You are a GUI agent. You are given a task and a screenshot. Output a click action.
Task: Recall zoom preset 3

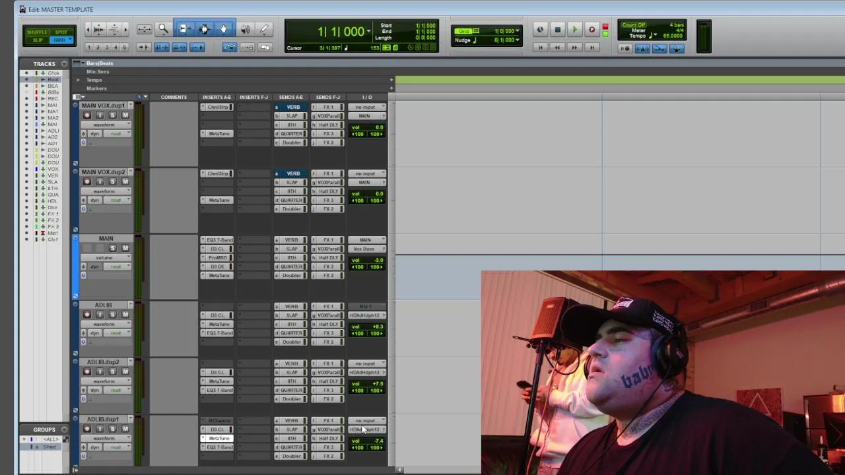(107, 47)
